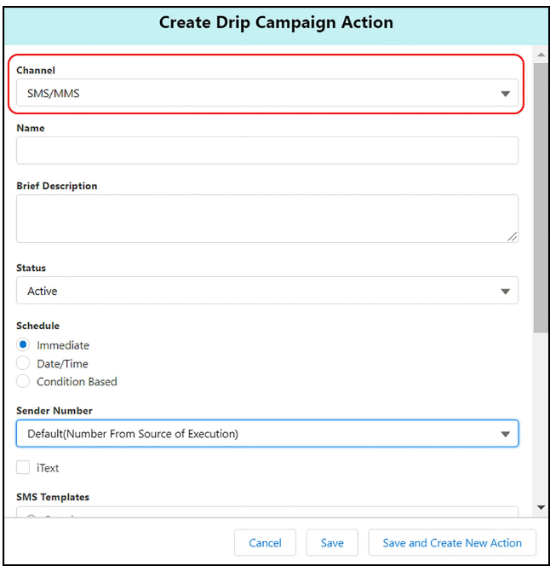Open the Sender Number dropdown
The image size is (550, 566).
pos(255,434)
